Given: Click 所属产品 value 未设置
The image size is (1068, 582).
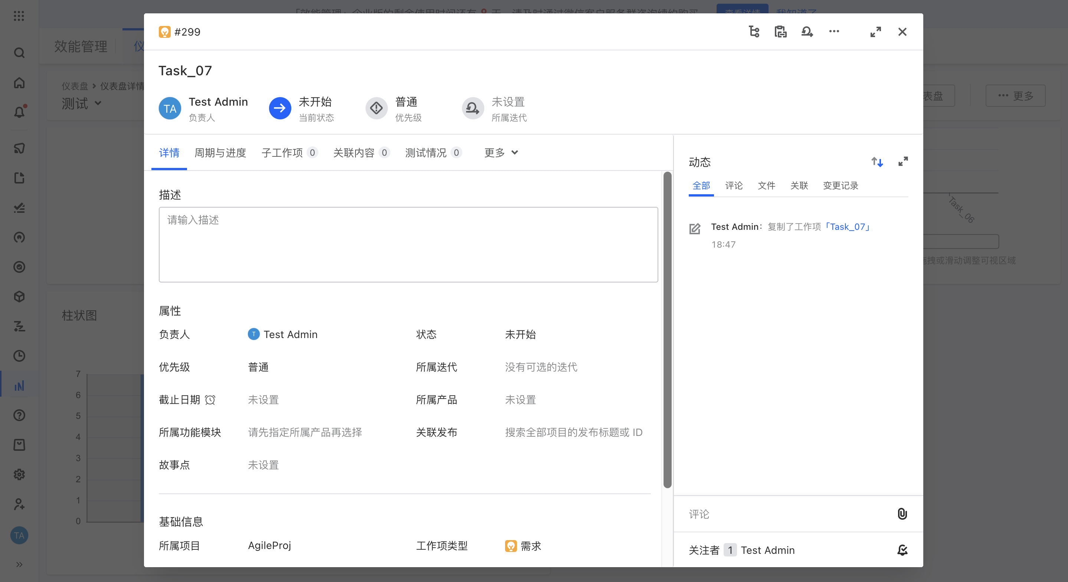Looking at the screenshot, I should point(520,400).
